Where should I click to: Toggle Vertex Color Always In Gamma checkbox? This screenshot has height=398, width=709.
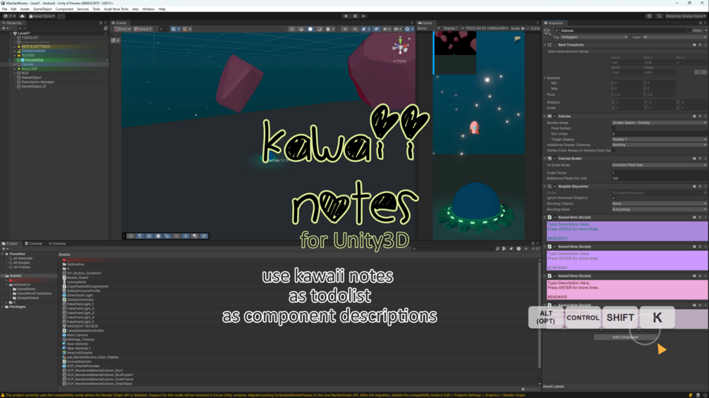click(x=614, y=150)
